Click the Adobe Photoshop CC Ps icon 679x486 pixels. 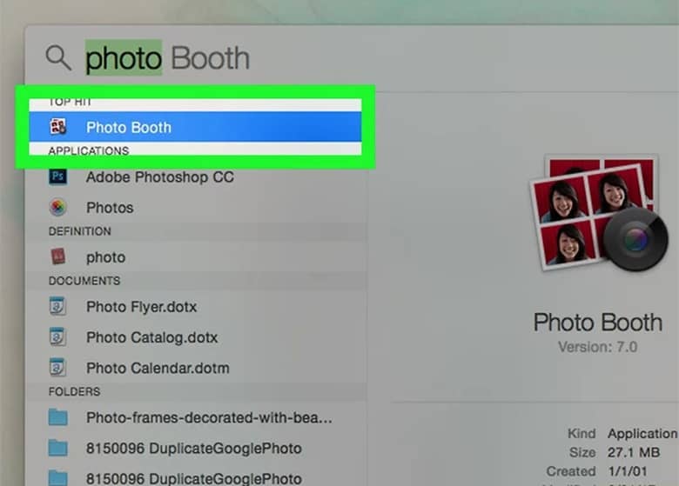tap(58, 176)
